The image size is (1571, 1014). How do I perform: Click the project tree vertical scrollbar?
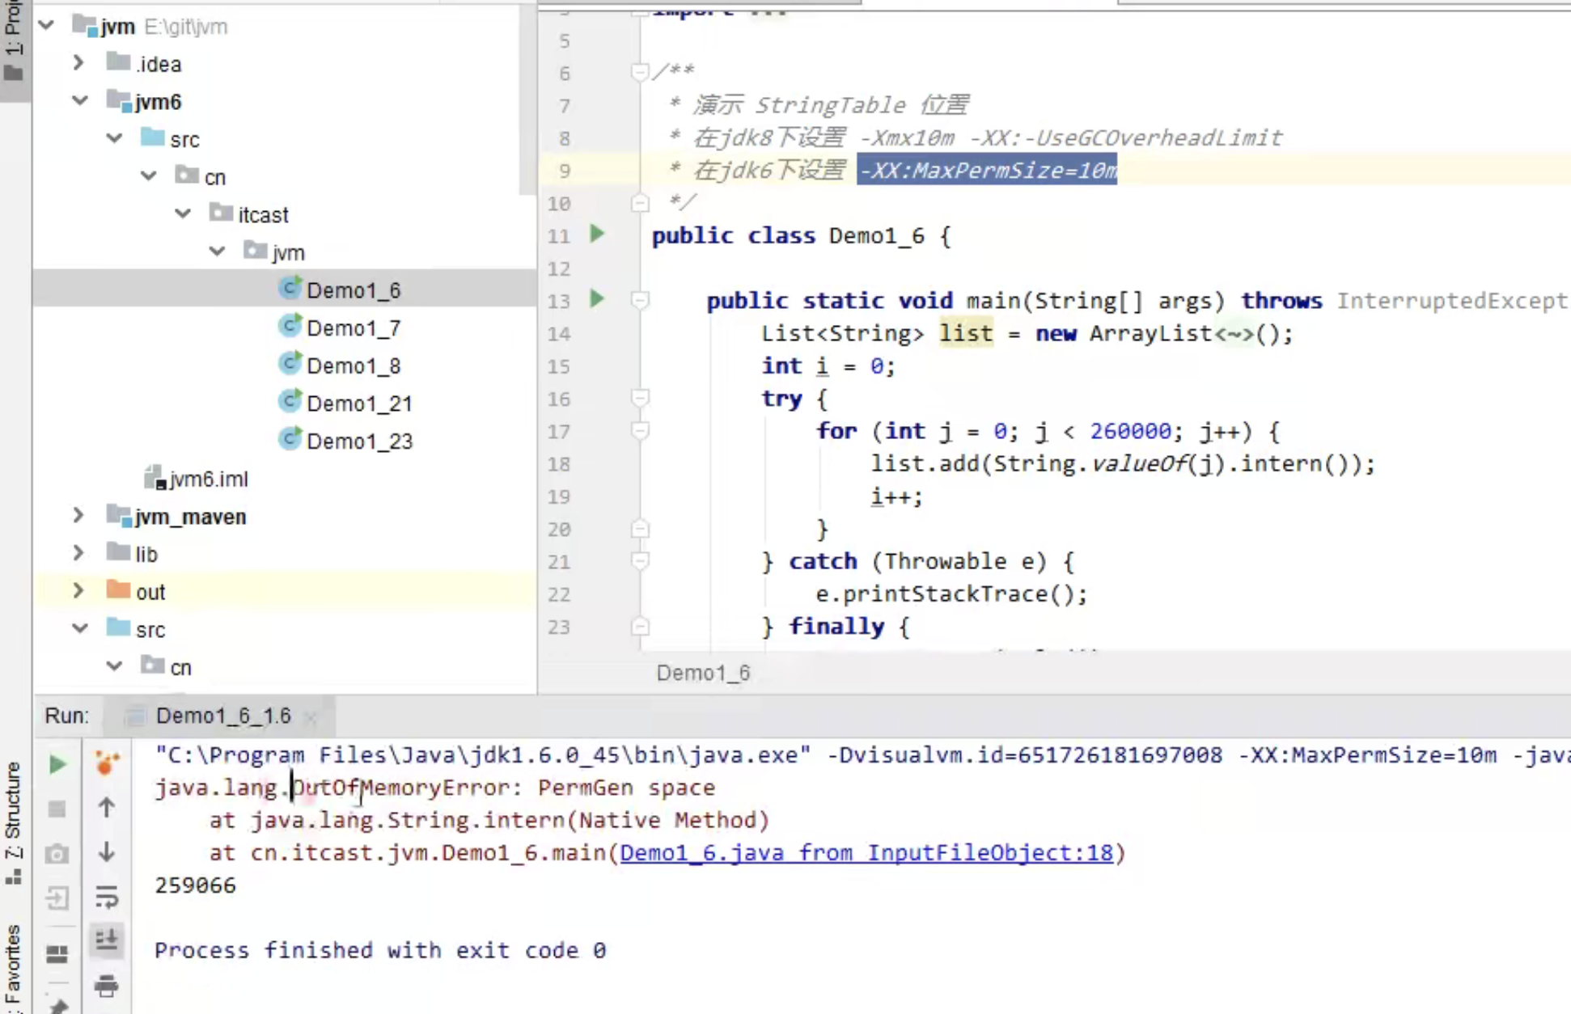click(527, 97)
